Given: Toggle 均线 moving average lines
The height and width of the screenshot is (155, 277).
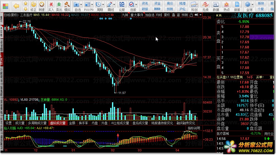Looking at the screenshot, I should (159, 15).
